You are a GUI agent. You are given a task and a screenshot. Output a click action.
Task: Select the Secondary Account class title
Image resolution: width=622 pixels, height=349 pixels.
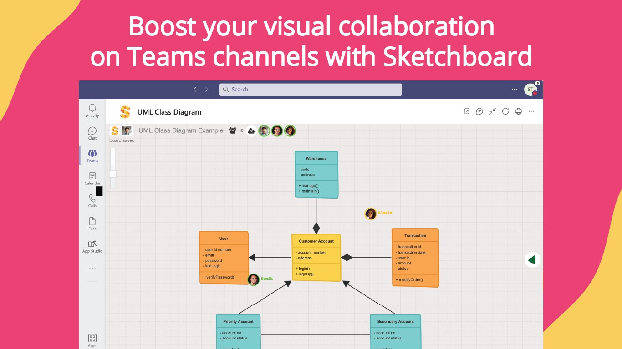coord(396,322)
